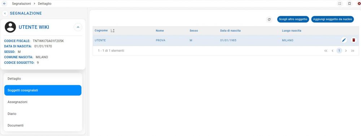This screenshot has height=136, width=361.
Task: Click the bookmark icon in header
Action: click(x=349, y=4)
